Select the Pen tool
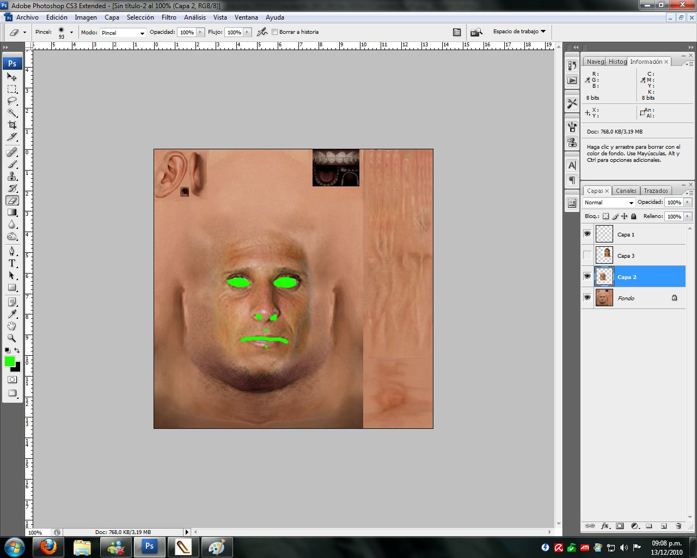The width and height of the screenshot is (697, 558). coord(12,251)
